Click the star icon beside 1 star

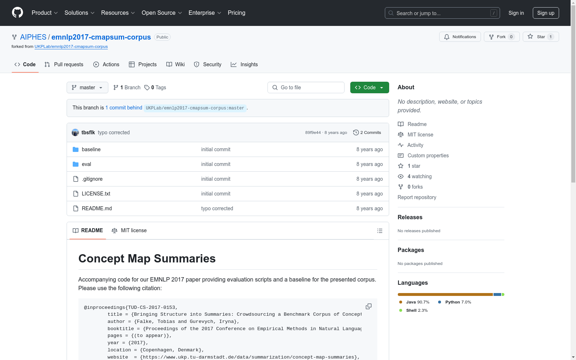pos(401,166)
